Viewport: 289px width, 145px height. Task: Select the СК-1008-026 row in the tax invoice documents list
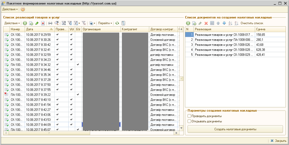coord(235,44)
